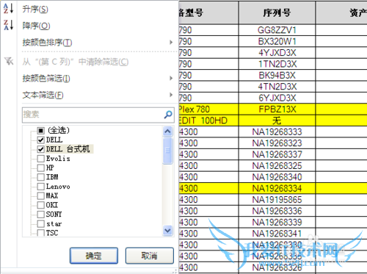Screen dimensions: 367x274
Task: Click filter list scroll up arrow
Action: (167, 131)
